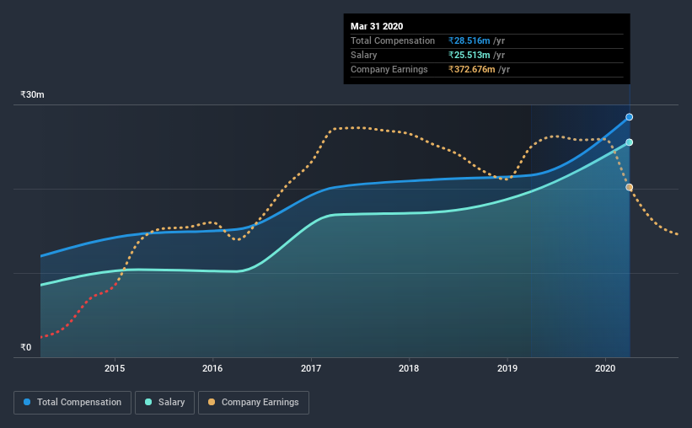Click the blue Total Compensation data point
Image resolution: width=692 pixels, height=428 pixels.
(630, 117)
